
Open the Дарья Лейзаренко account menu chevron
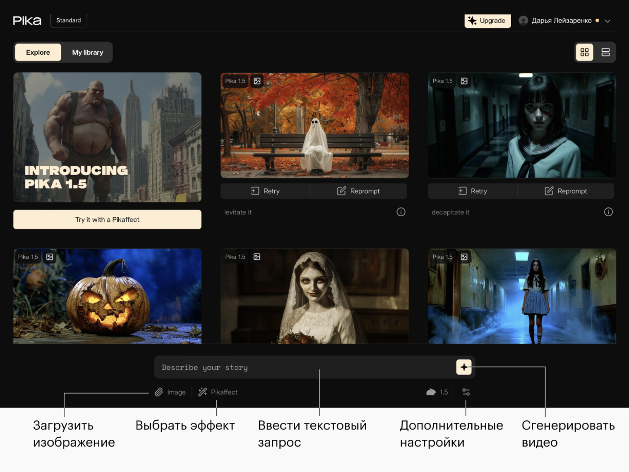pos(607,21)
